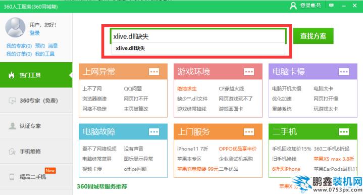Select 电脑经常蓝屏 entry
This screenshot has height=195, width=363.
97,159
